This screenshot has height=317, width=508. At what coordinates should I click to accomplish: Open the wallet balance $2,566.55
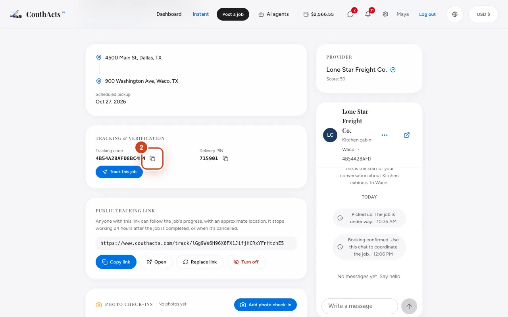tap(318, 14)
